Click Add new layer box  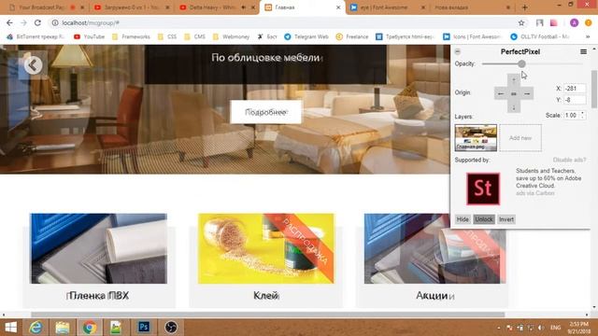coord(520,138)
